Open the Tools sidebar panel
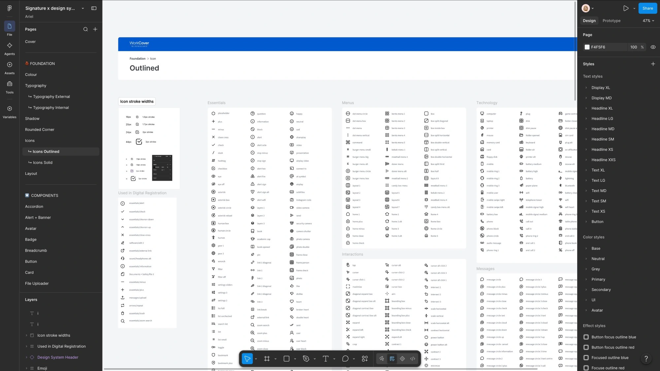 [10, 84]
